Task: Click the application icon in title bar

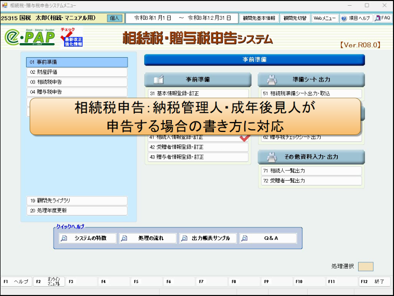Action: click(x=5, y=5)
